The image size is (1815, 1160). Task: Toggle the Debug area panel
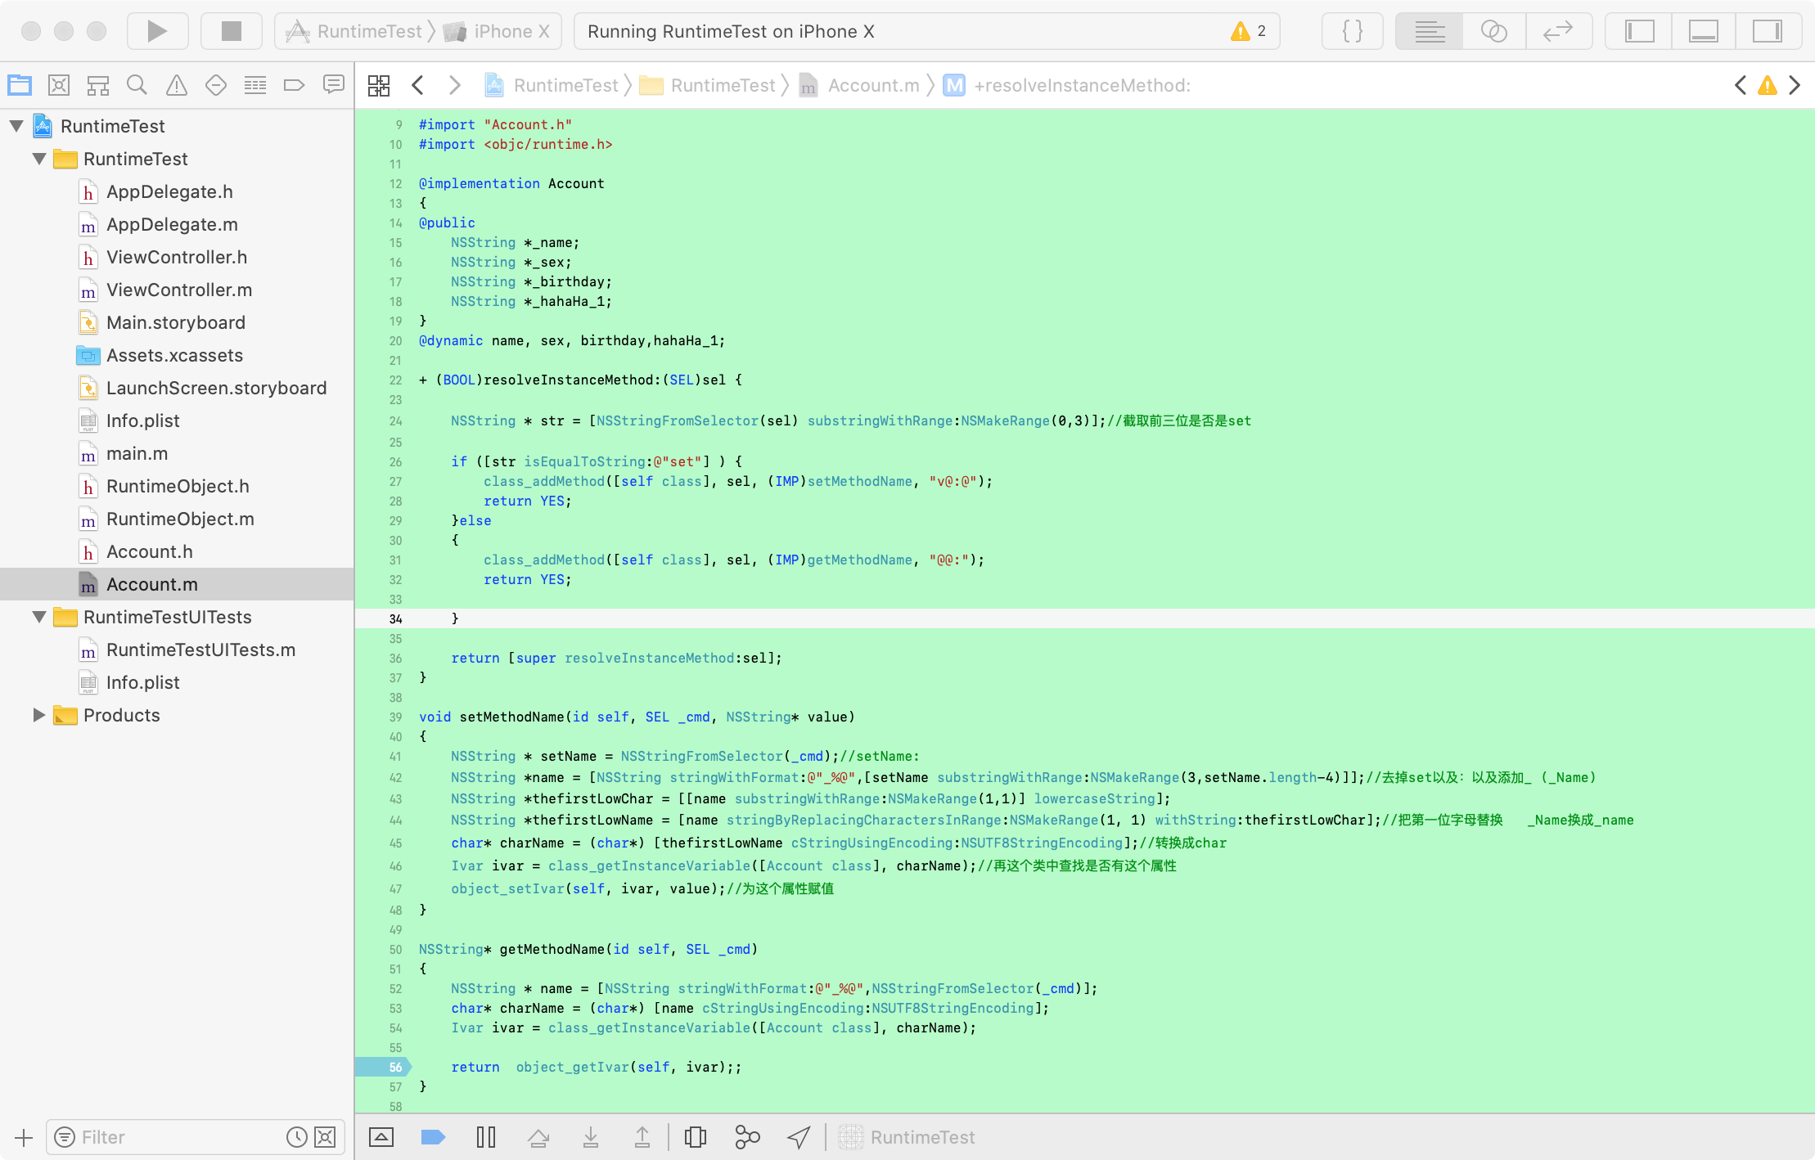point(1703,31)
